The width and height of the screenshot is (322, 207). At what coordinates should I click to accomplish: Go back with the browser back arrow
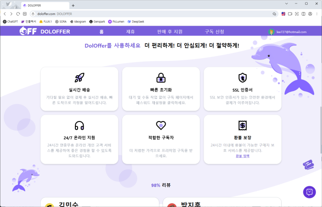(x=5, y=14)
